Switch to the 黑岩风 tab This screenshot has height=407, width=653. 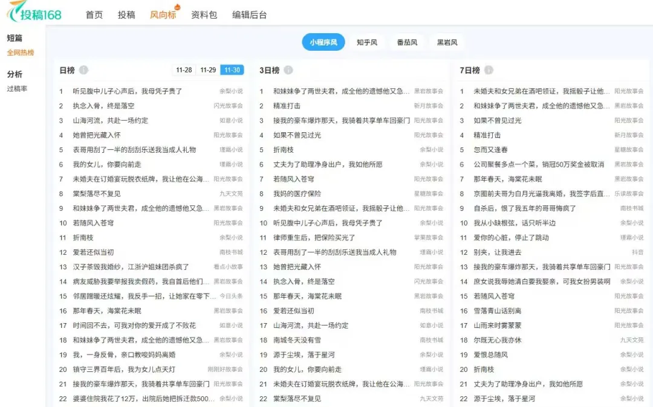[447, 42]
